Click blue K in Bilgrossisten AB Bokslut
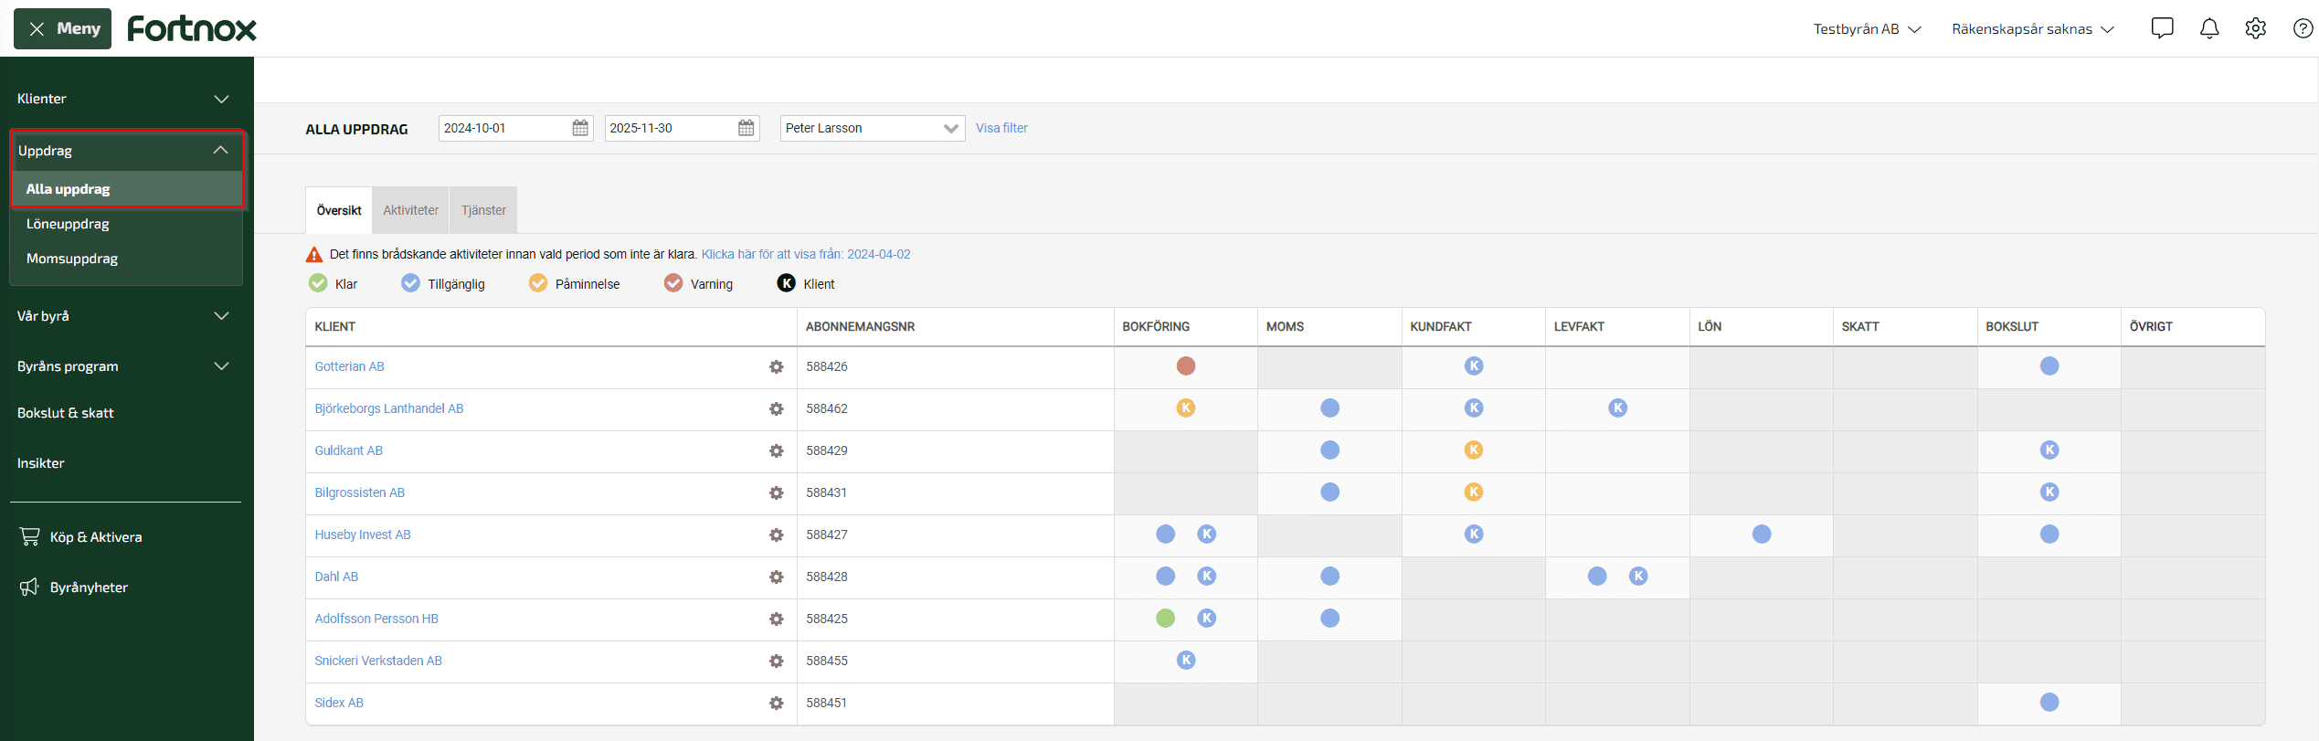Image resolution: width=2319 pixels, height=741 pixels. [x=2049, y=492]
